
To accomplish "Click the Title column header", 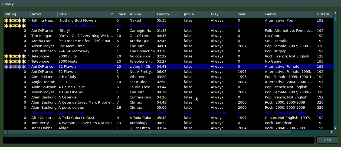I will coord(87,14).
